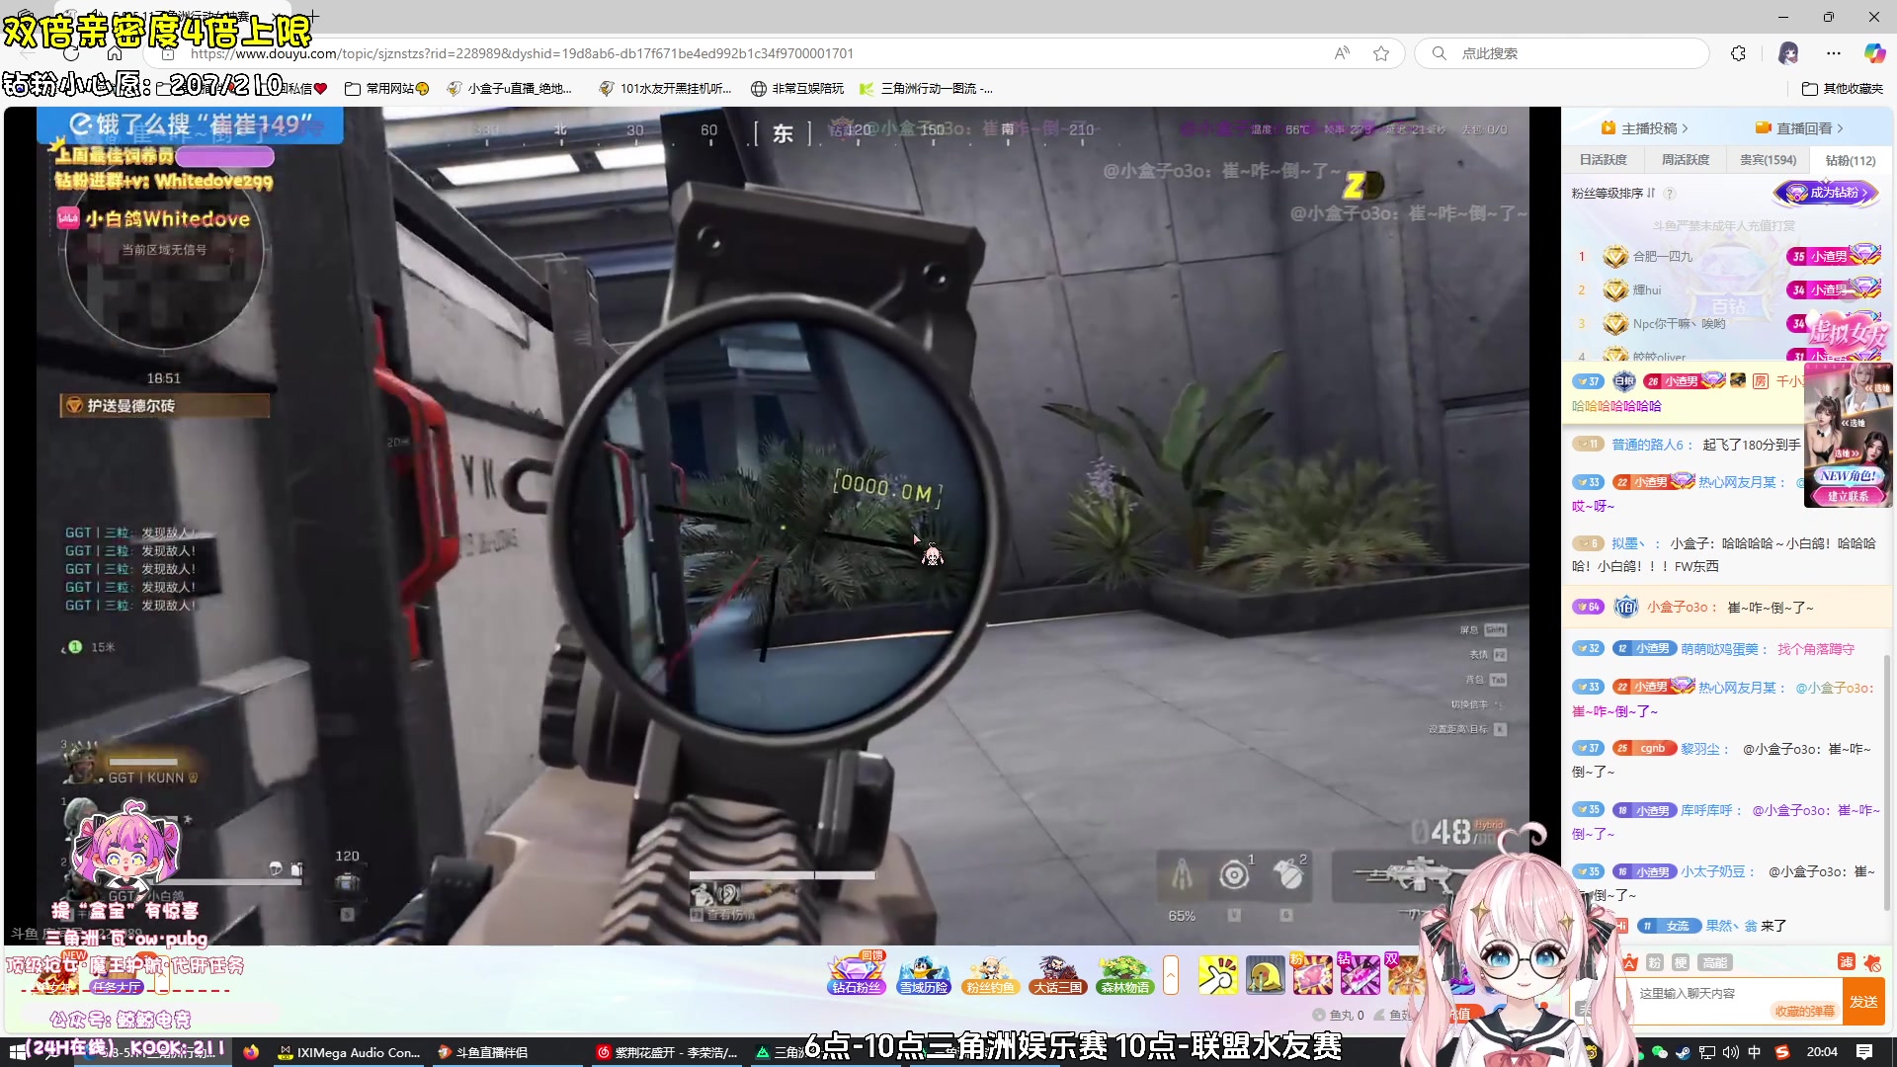Open 直播回看 replay link

coord(1799,128)
